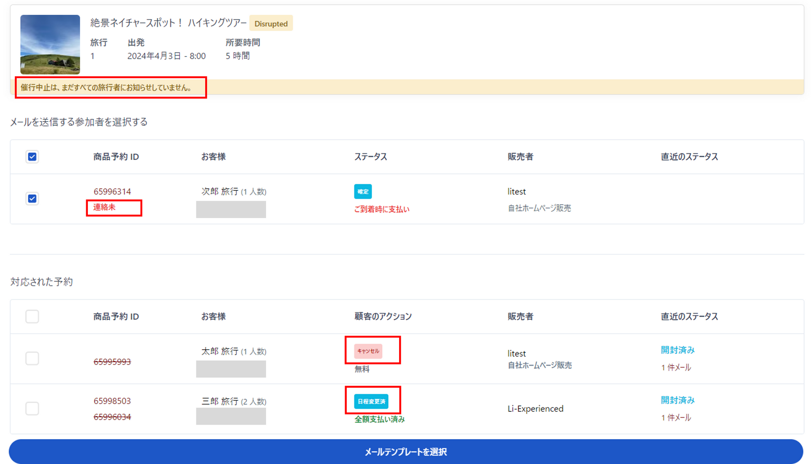Open booking ID 65998503
811x464 pixels.
[x=112, y=401]
